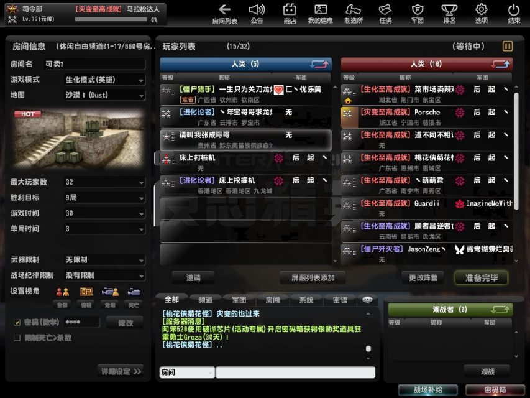Open the workshop (制造所) icon

[354, 13]
